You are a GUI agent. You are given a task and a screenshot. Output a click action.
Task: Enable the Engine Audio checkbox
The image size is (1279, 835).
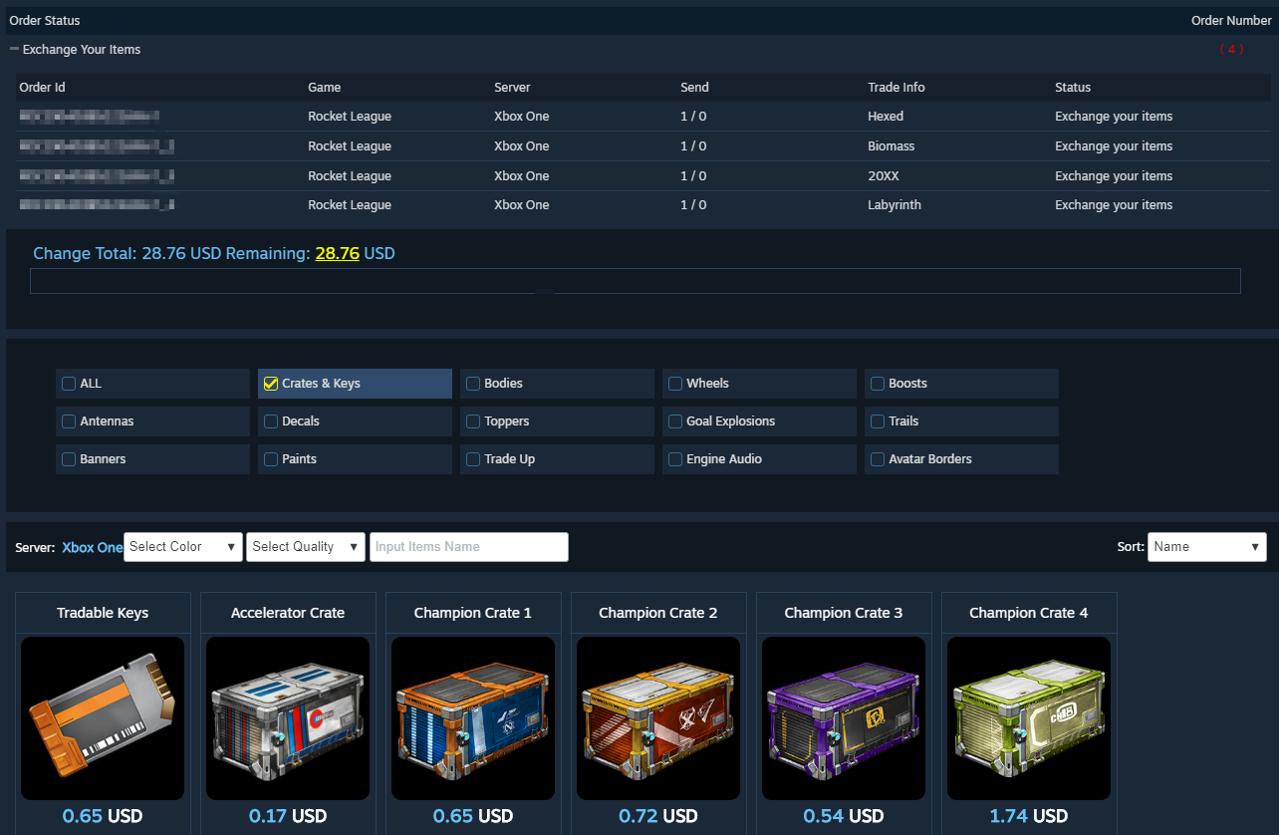tap(675, 459)
